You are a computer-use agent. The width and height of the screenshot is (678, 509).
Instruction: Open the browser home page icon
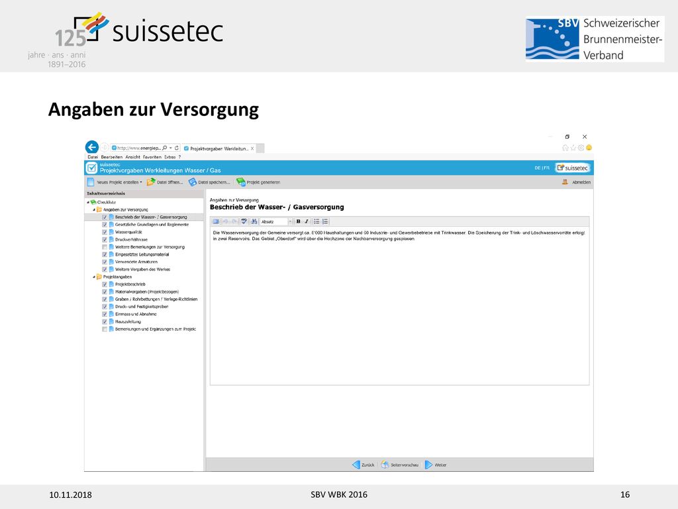[x=565, y=148]
